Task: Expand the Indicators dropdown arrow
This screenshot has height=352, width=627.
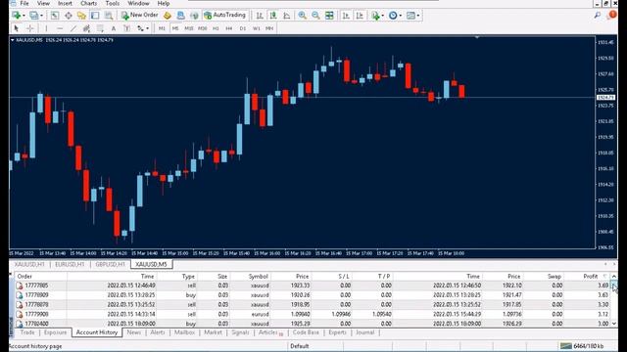Action: (x=383, y=16)
